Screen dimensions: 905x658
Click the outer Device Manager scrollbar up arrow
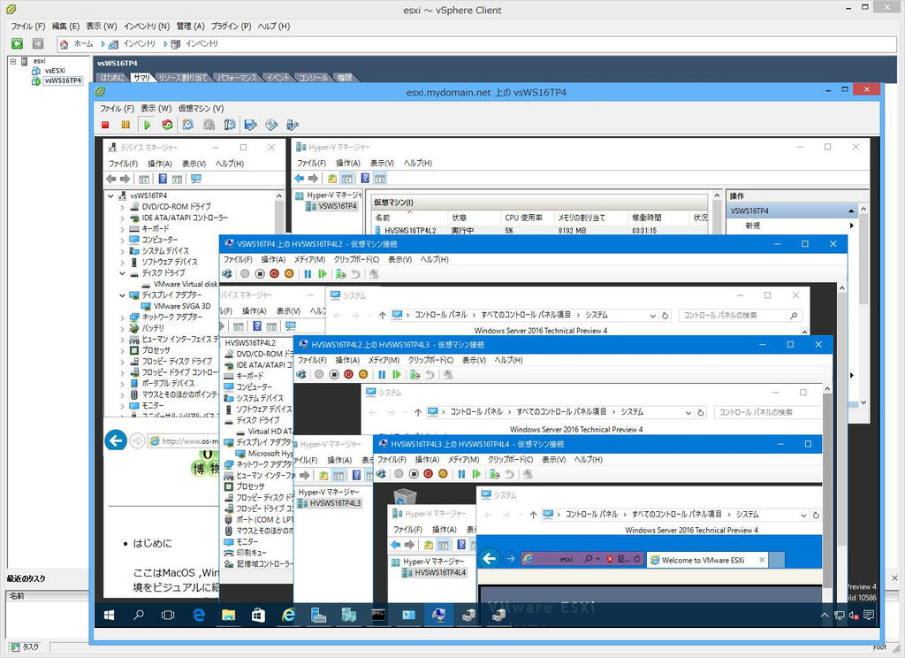[x=279, y=195]
